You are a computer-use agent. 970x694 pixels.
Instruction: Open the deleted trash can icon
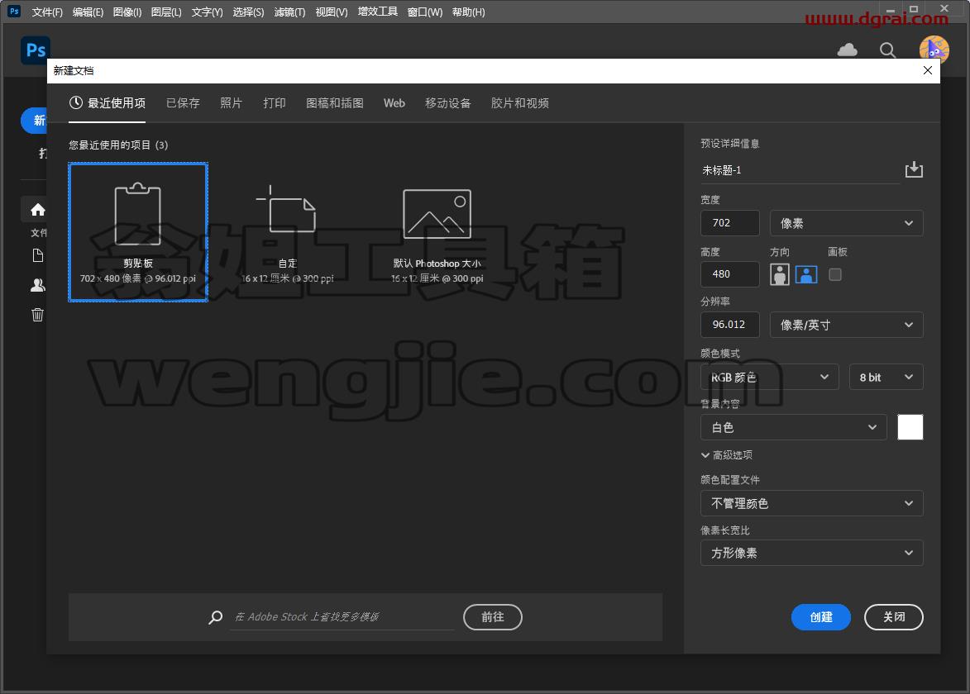(38, 315)
